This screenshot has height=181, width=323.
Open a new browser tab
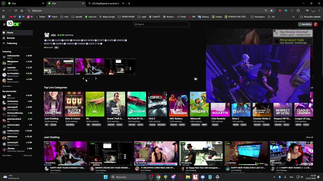click(129, 4)
